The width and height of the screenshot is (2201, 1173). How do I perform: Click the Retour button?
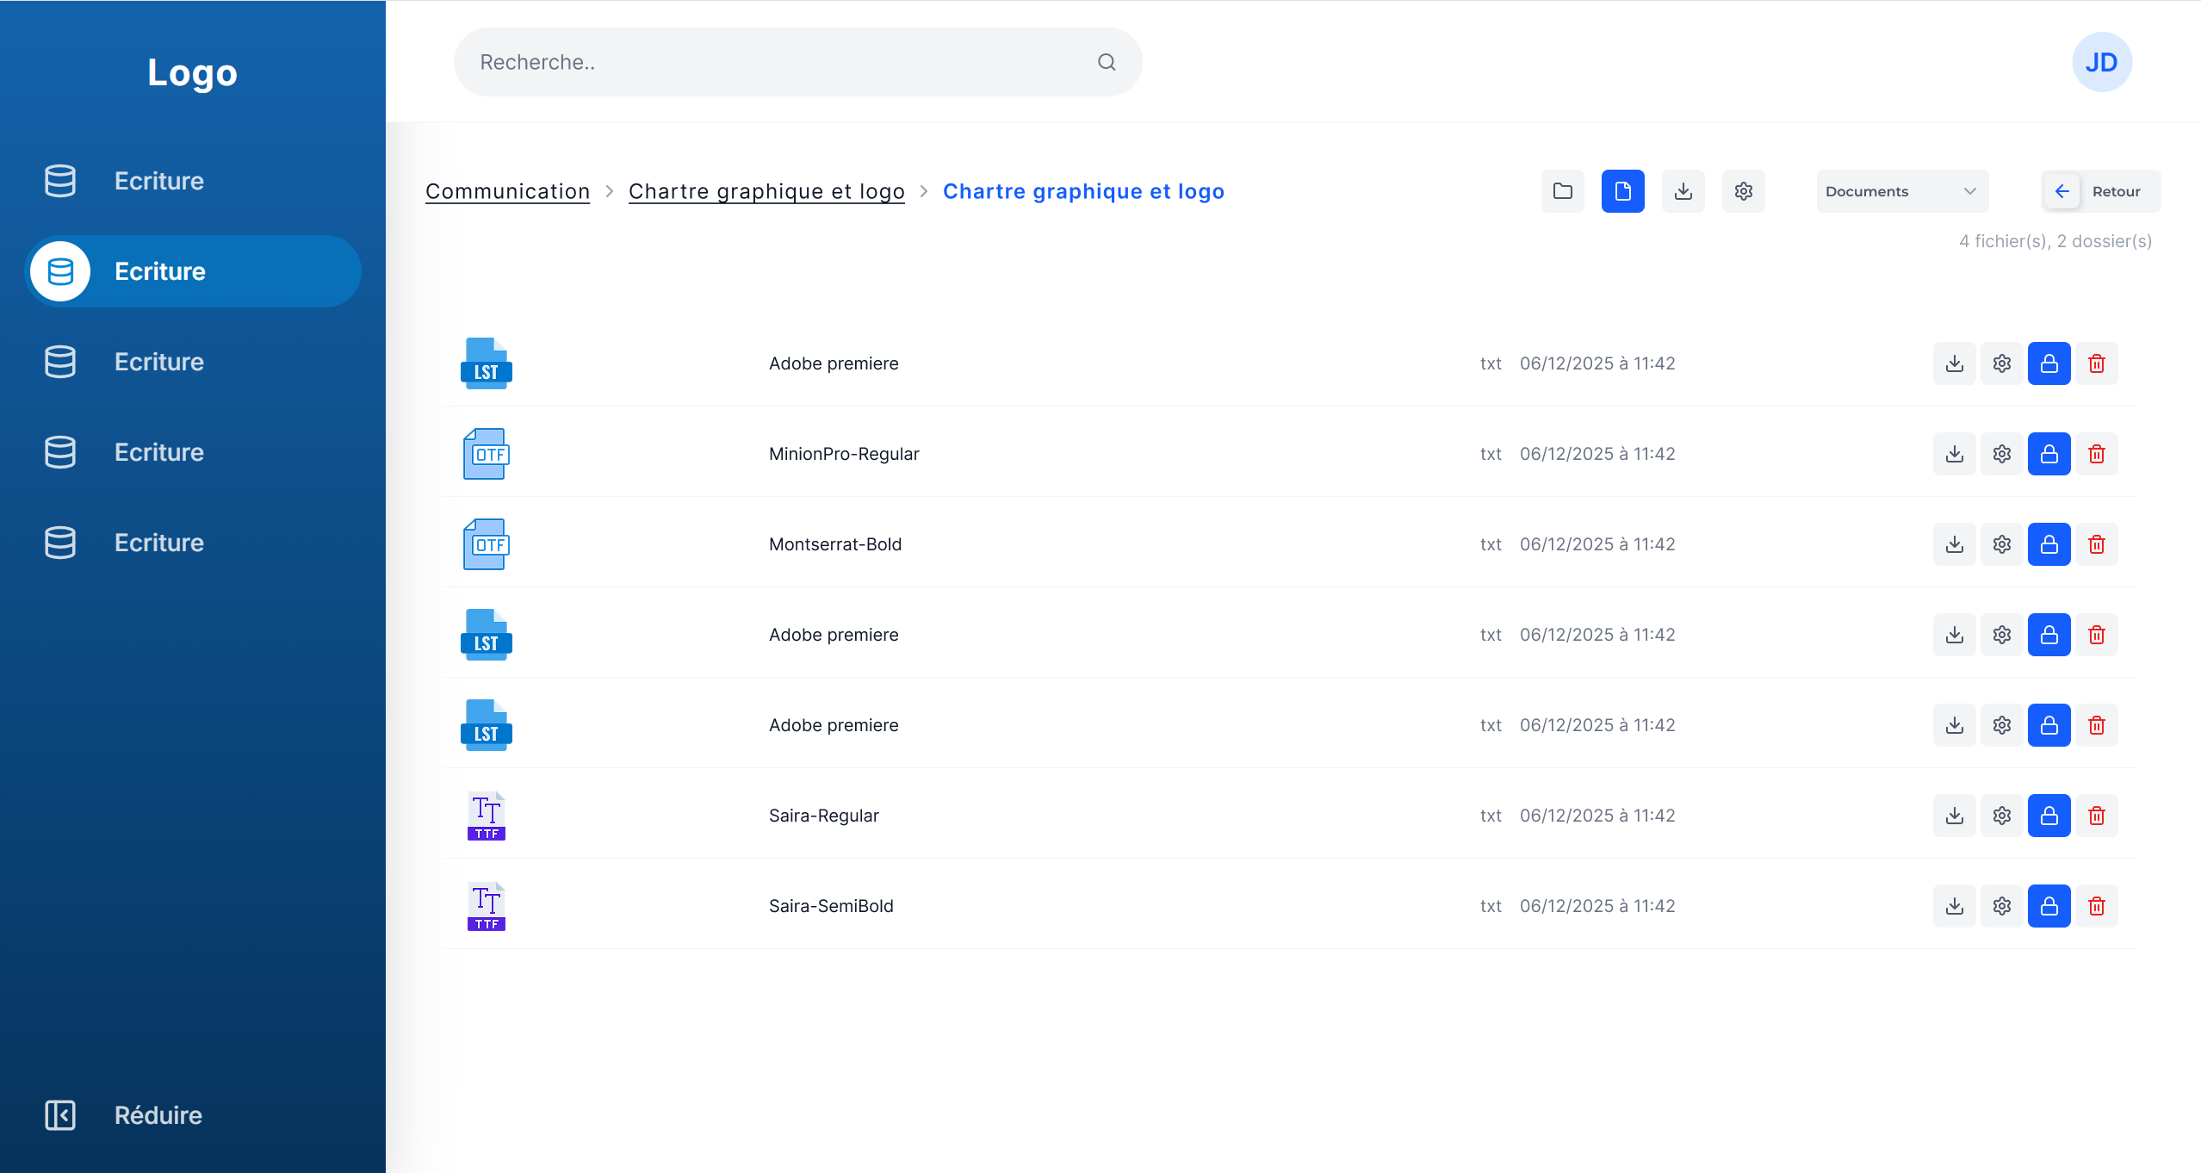[2099, 190]
